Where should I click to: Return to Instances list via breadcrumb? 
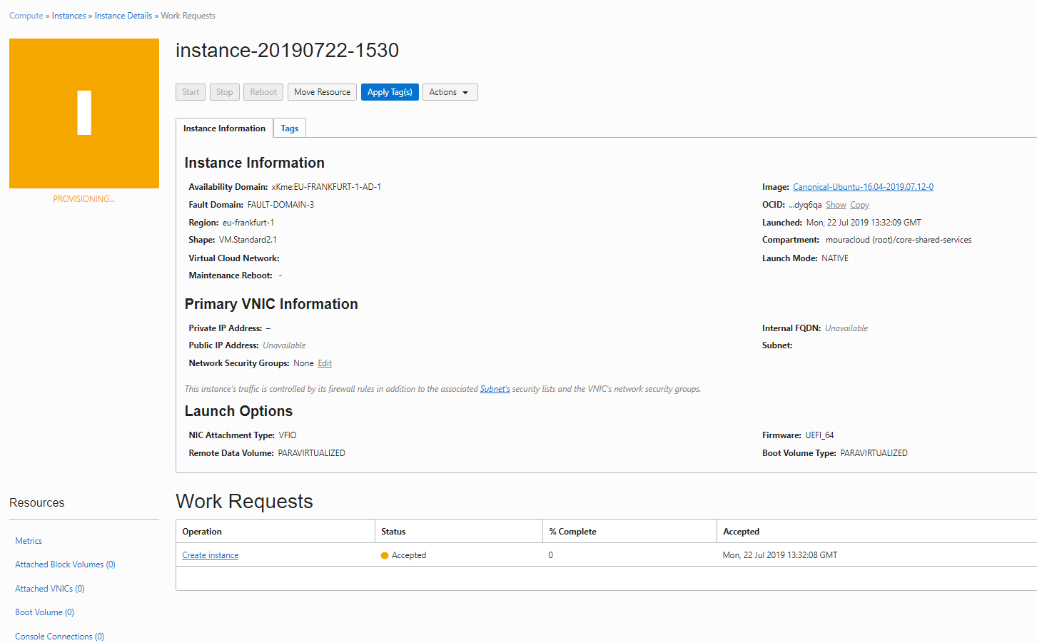(x=69, y=15)
